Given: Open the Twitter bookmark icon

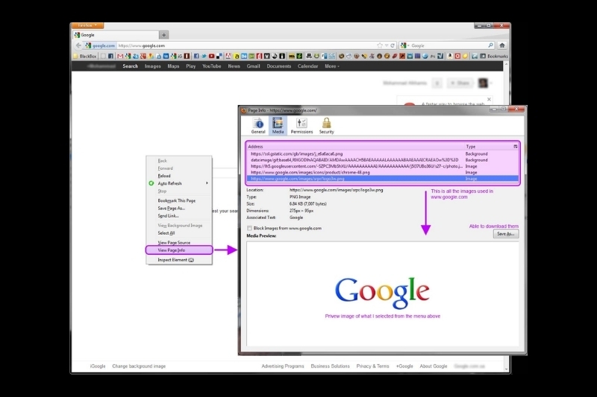Looking at the screenshot, I should (x=204, y=56).
